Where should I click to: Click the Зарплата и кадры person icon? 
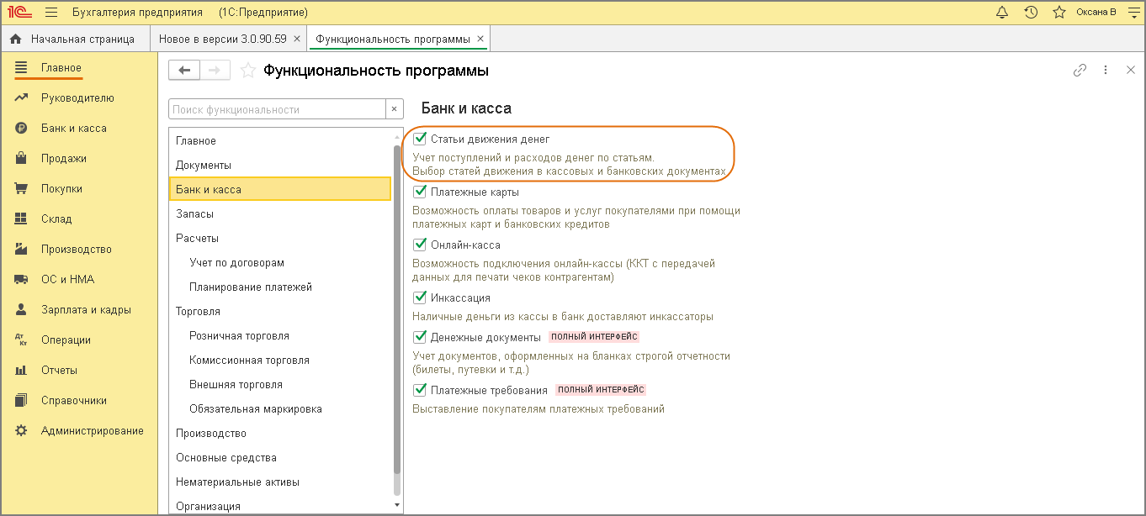[22, 309]
